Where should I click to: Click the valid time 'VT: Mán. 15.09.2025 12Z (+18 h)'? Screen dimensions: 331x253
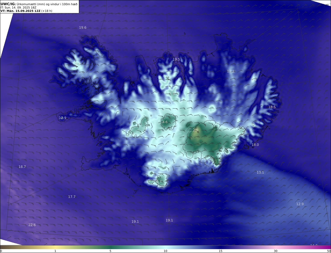(x=26, y=11)
